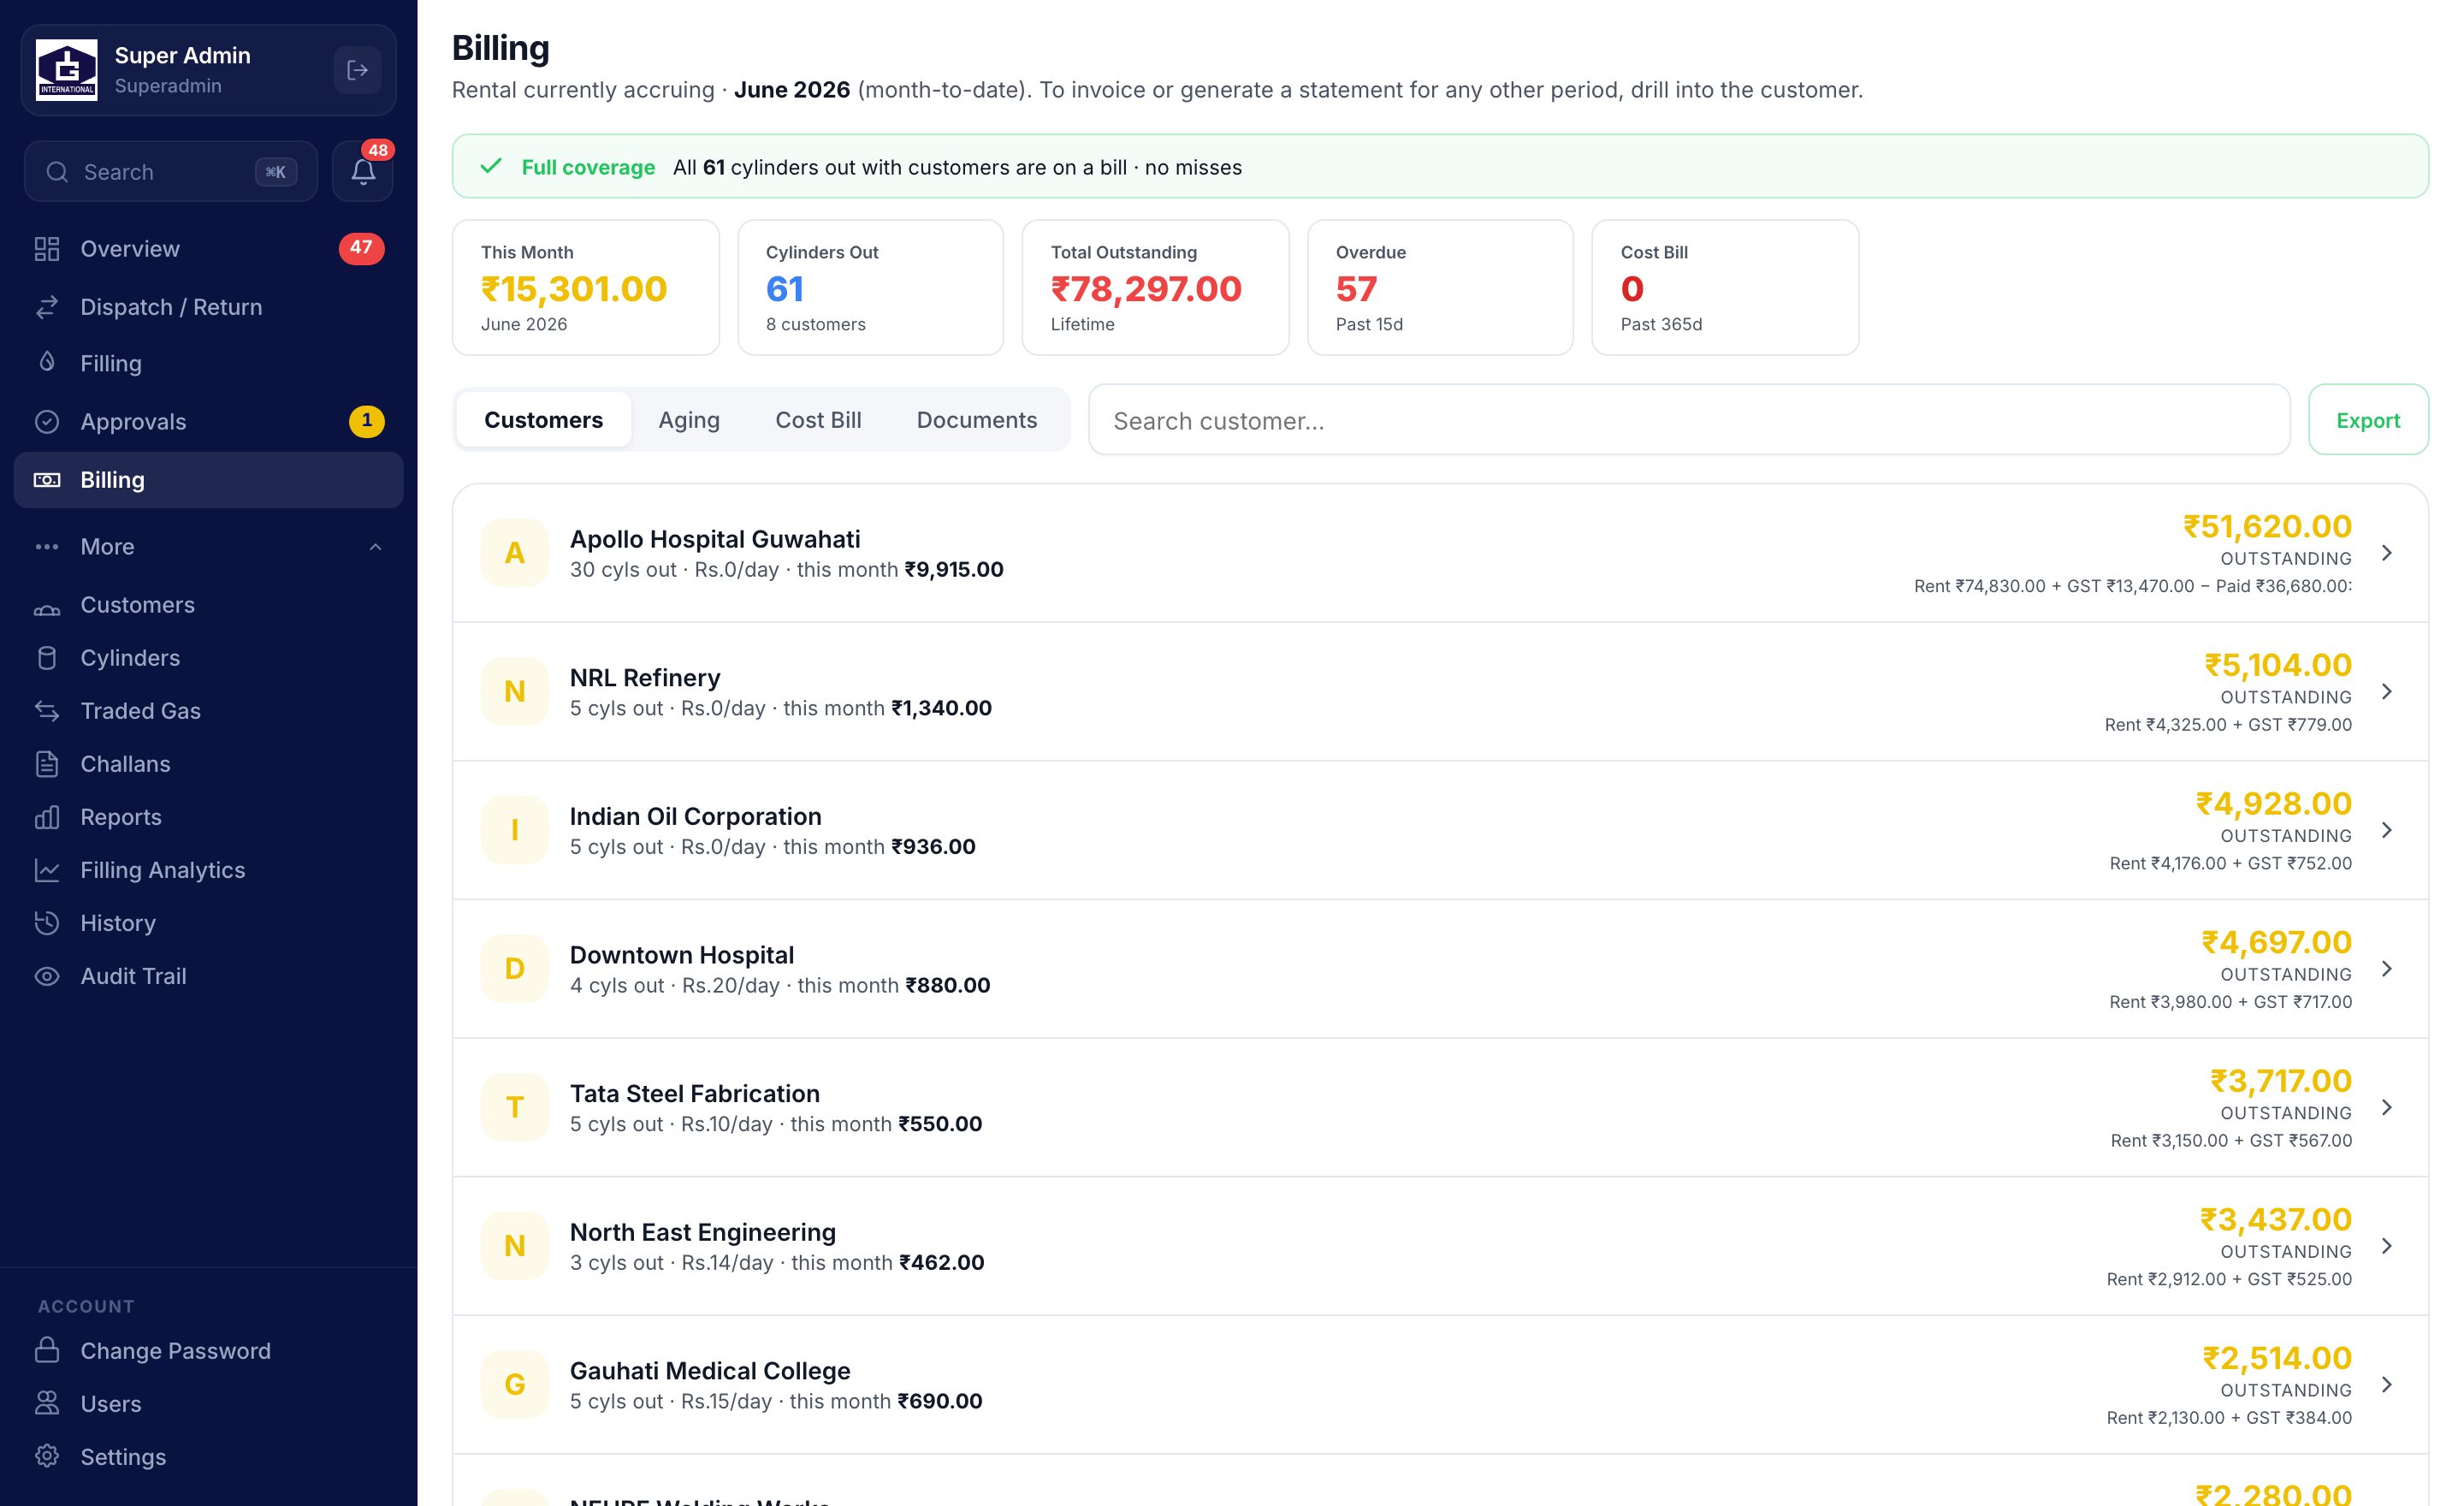Click the 47 badge on Overview
The width and height of the screenshot is (2464, 1506).
click(x=361, y=247)
